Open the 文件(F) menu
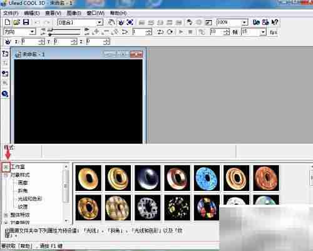The image size is (313, 251). click(x=11, y=13)
